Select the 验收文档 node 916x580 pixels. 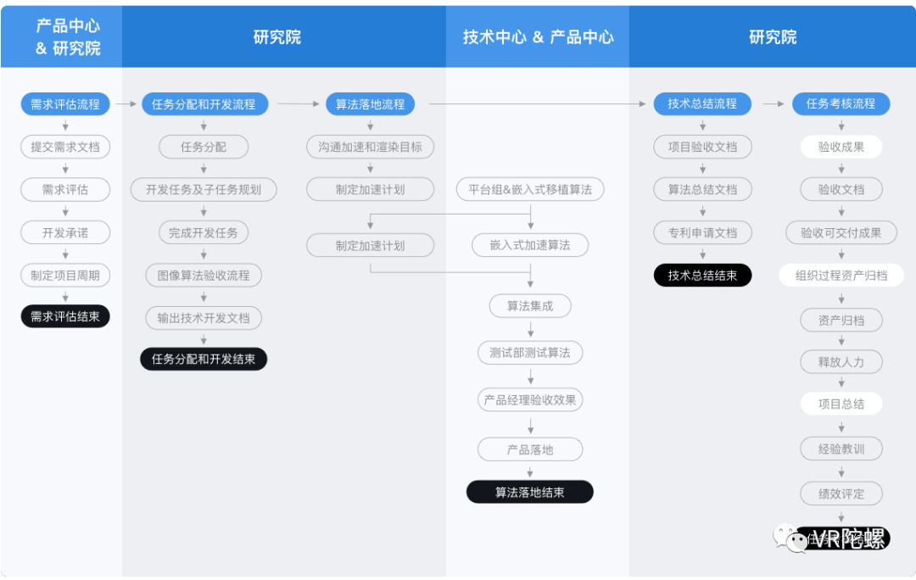click(x=841, y=189)
